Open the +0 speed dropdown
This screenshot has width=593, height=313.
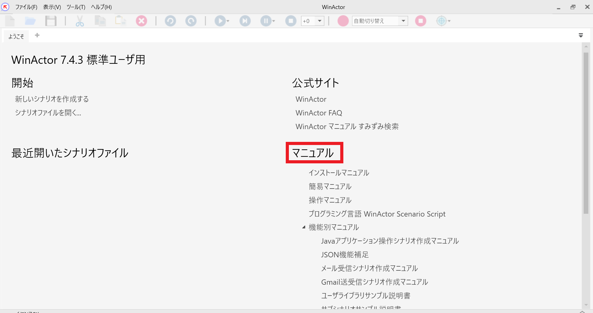coord(320,21)
